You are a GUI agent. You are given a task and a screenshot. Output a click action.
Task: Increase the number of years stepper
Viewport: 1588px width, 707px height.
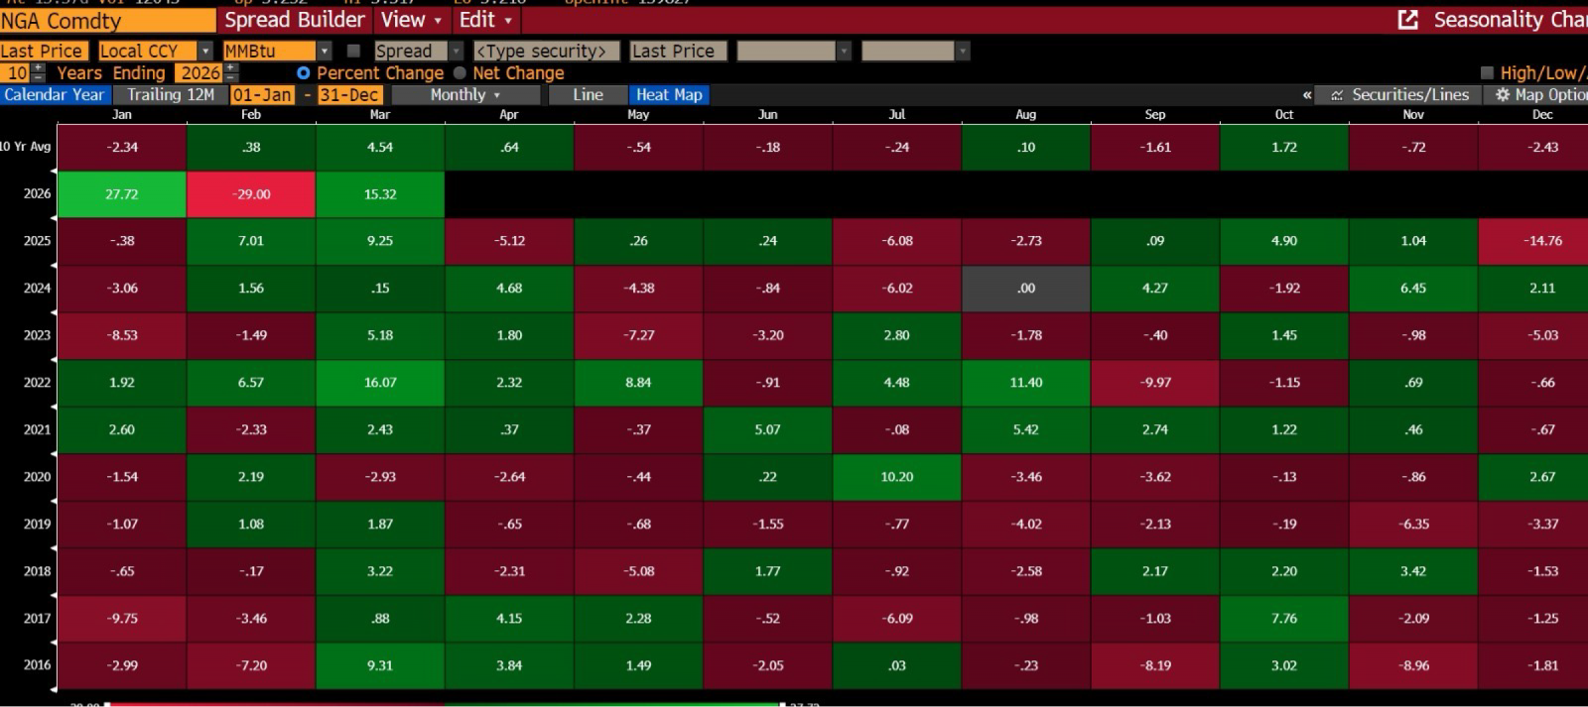(x=38, y=68)
